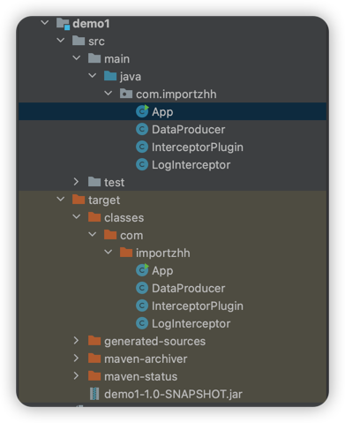Collapse the demo1 project node
Screen dimensions: 345x423
pyautogui.click(x=45, y=23)
